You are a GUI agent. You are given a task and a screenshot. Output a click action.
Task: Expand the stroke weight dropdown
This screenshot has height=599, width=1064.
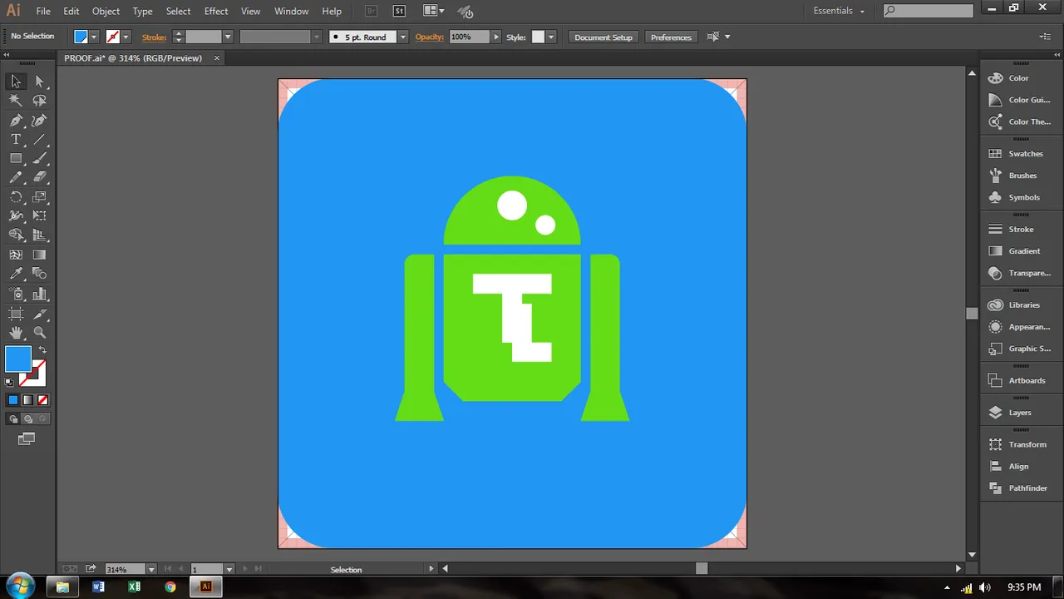(227, 37)
